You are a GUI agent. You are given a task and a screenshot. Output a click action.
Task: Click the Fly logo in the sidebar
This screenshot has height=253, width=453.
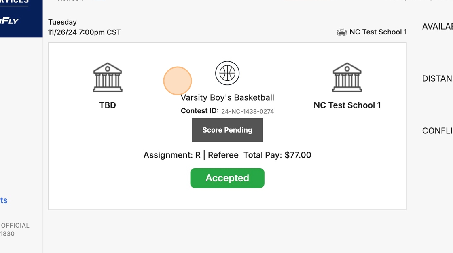[9, 21]
